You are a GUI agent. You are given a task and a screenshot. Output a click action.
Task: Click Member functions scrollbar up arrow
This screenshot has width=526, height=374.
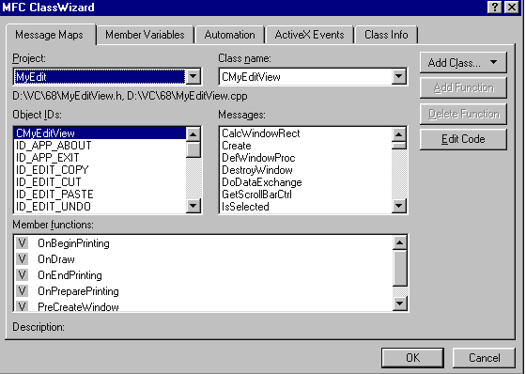399,242
